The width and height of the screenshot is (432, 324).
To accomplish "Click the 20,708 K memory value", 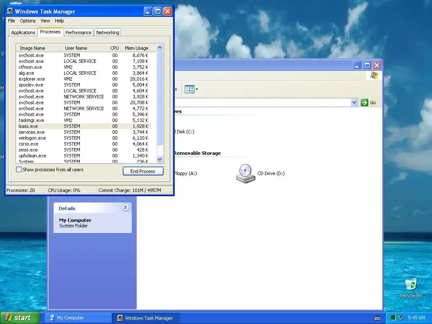I will pyautogui.click(x=139, y=103).
